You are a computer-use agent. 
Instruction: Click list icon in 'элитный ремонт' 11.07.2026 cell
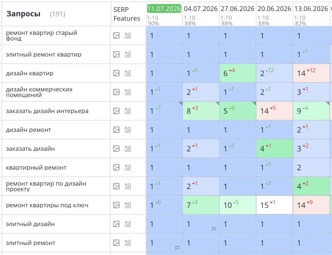tap(177, 247)
